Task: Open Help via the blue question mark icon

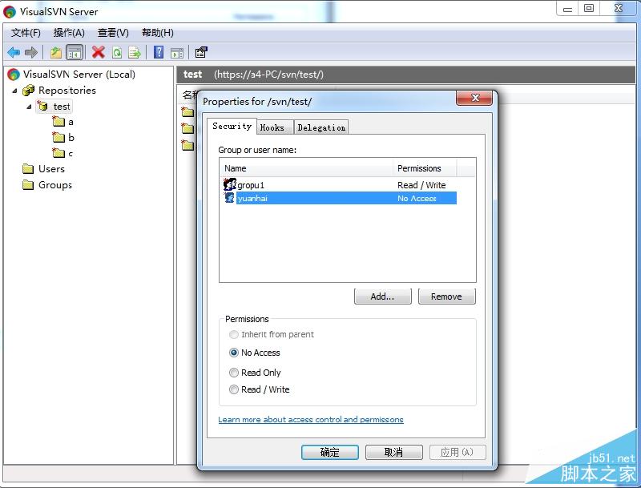Action: point(158,52)
